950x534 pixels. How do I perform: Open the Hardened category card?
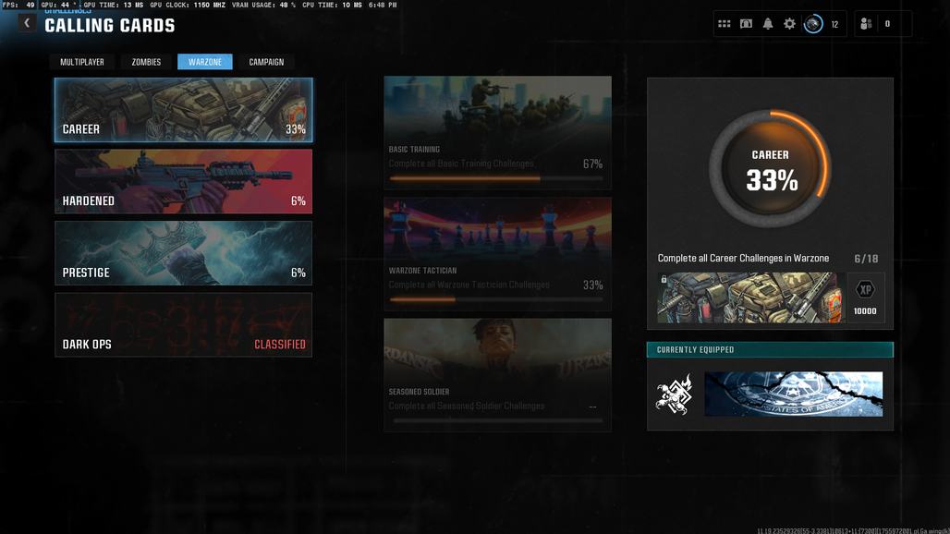point(184,181)
